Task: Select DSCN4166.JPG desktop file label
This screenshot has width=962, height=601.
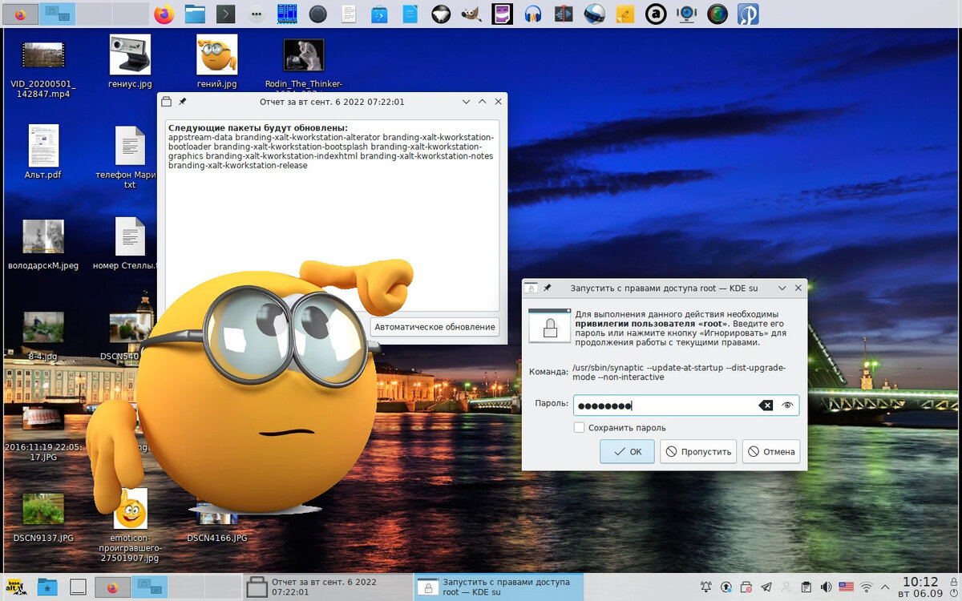Action: click(216, 538)
